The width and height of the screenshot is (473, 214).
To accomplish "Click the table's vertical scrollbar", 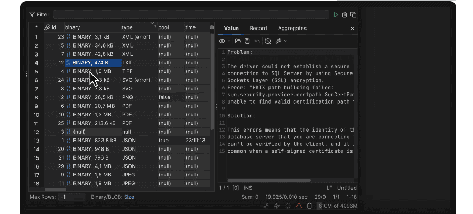I will (x=212, y=81).
